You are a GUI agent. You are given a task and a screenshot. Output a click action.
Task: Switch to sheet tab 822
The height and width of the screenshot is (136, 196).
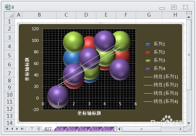point(107,129)
